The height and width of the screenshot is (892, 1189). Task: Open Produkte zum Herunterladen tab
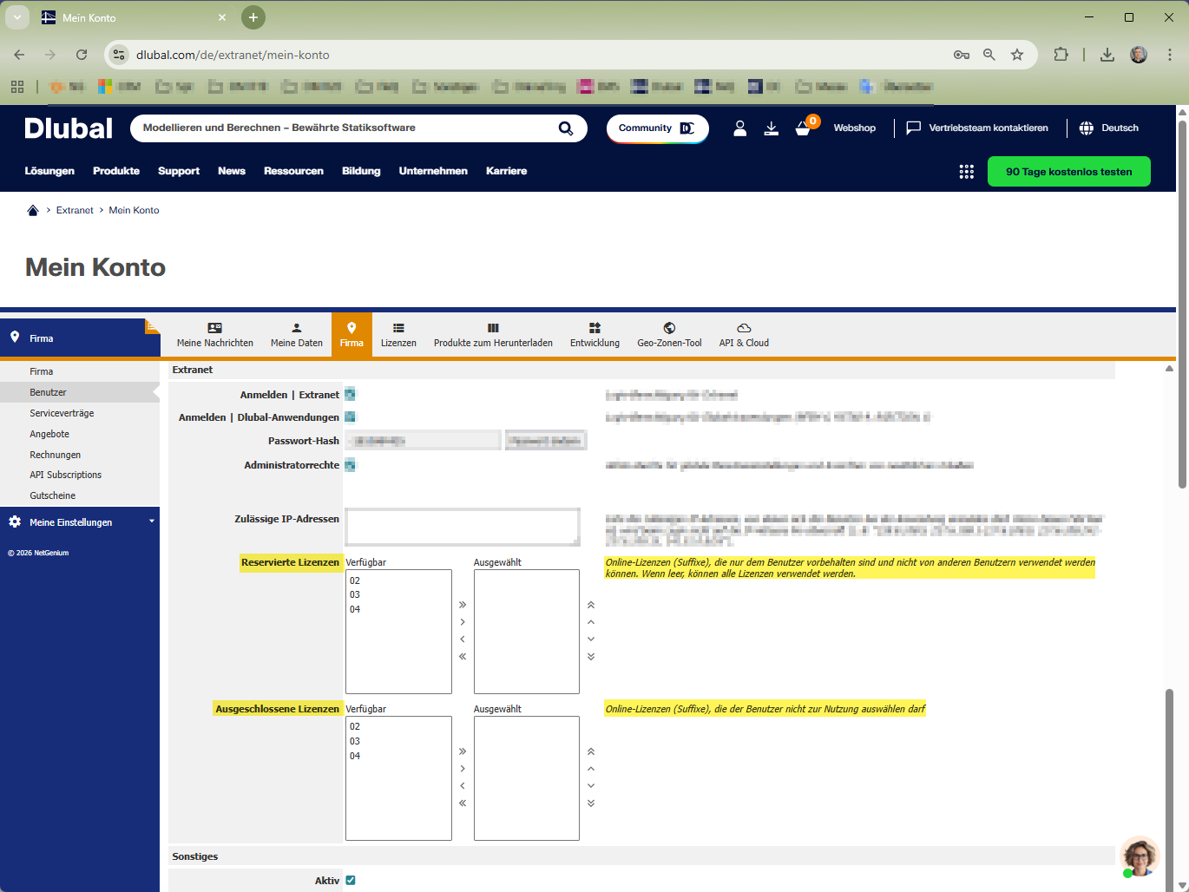tap(493, 335)
